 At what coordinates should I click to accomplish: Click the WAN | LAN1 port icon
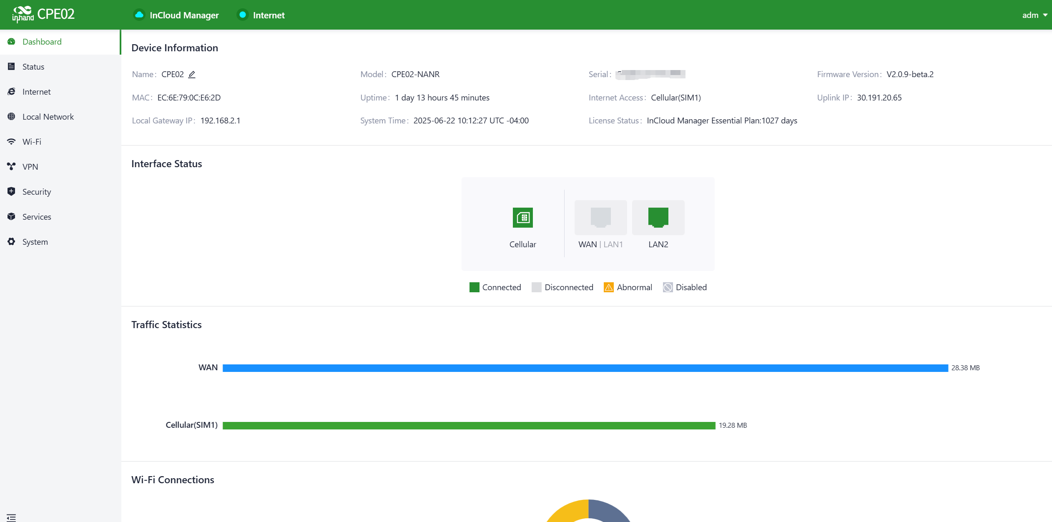click(600, 218)
